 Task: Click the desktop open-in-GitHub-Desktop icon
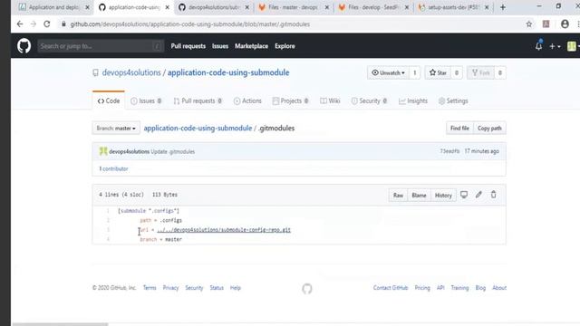pyautogui.click(x=464, y=195)
